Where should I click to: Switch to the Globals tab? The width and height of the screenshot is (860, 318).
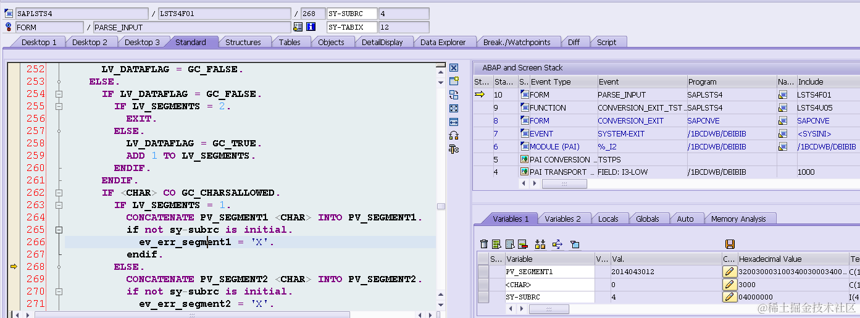coord(647,219)
